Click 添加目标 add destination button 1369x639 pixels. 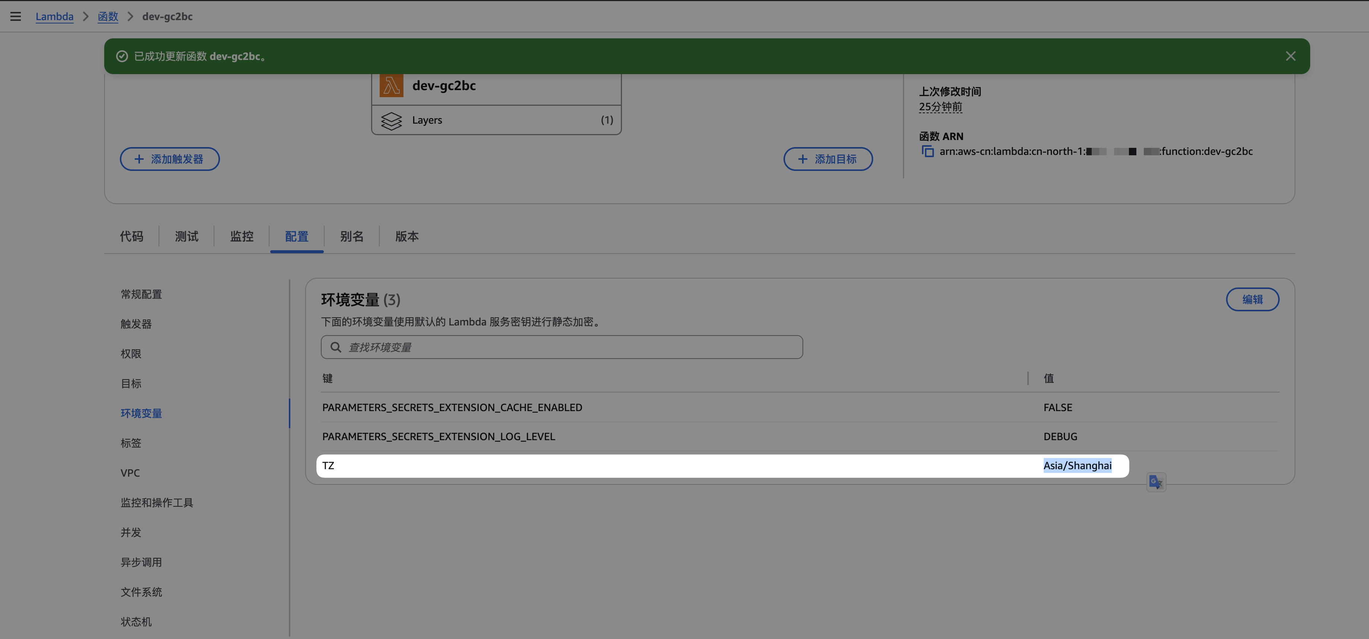[x=827, y=159]
